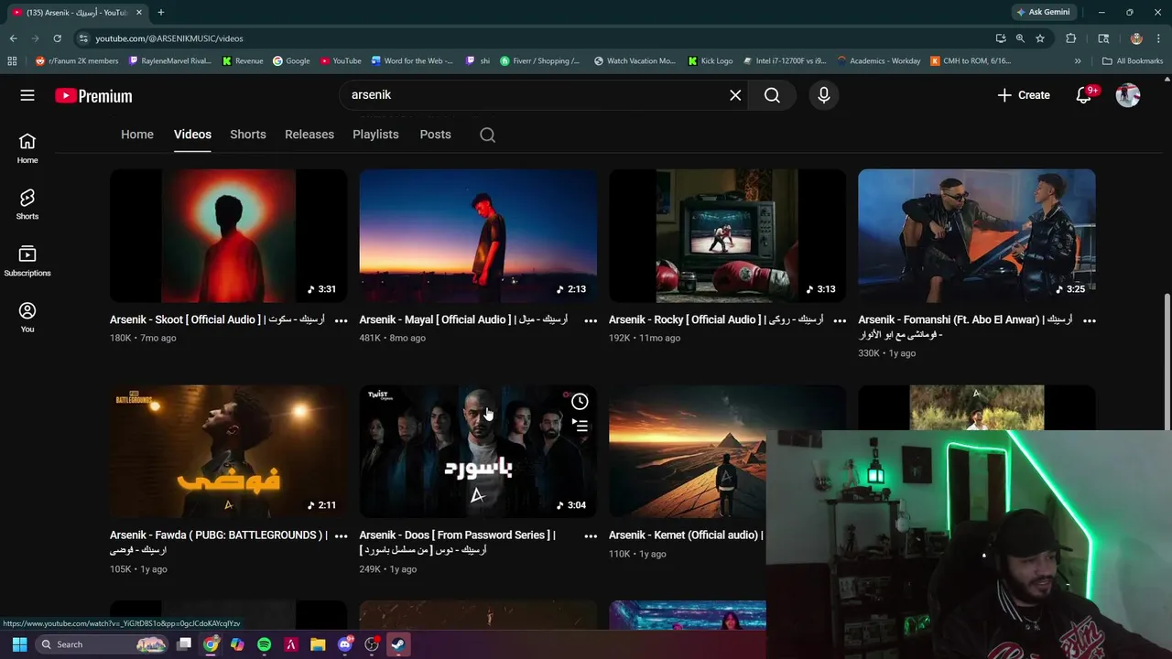The image size is (1172, 659).
Task: Open more options for Doos video
Action: [591, 535]
